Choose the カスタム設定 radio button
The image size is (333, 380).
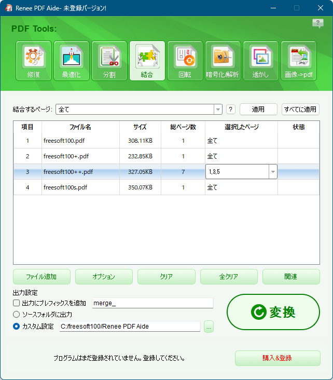pyautogui.click(x=17, y=327)
